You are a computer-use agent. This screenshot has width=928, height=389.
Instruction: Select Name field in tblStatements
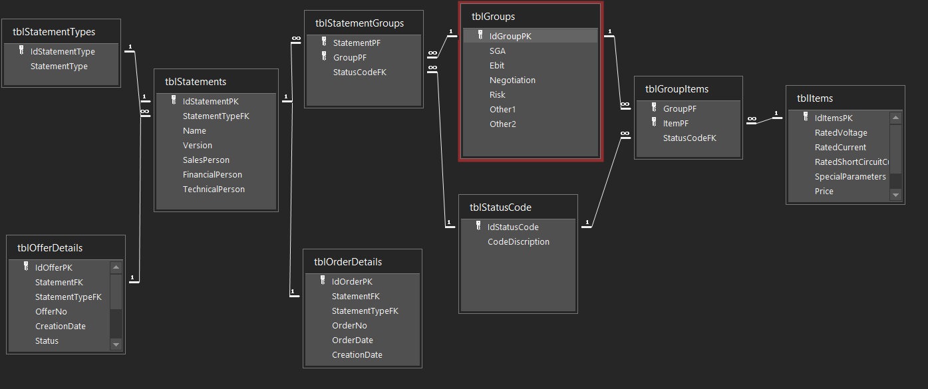coord(194,130)
